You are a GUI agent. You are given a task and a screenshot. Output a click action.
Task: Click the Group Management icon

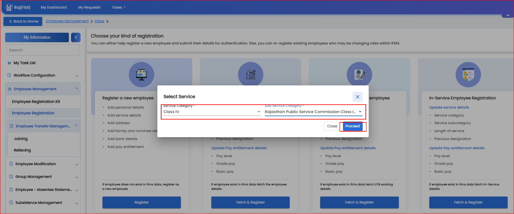(x=11, y=177)
